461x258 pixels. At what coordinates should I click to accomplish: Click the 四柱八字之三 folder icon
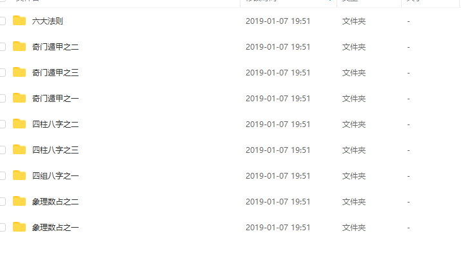pos(19,150)
